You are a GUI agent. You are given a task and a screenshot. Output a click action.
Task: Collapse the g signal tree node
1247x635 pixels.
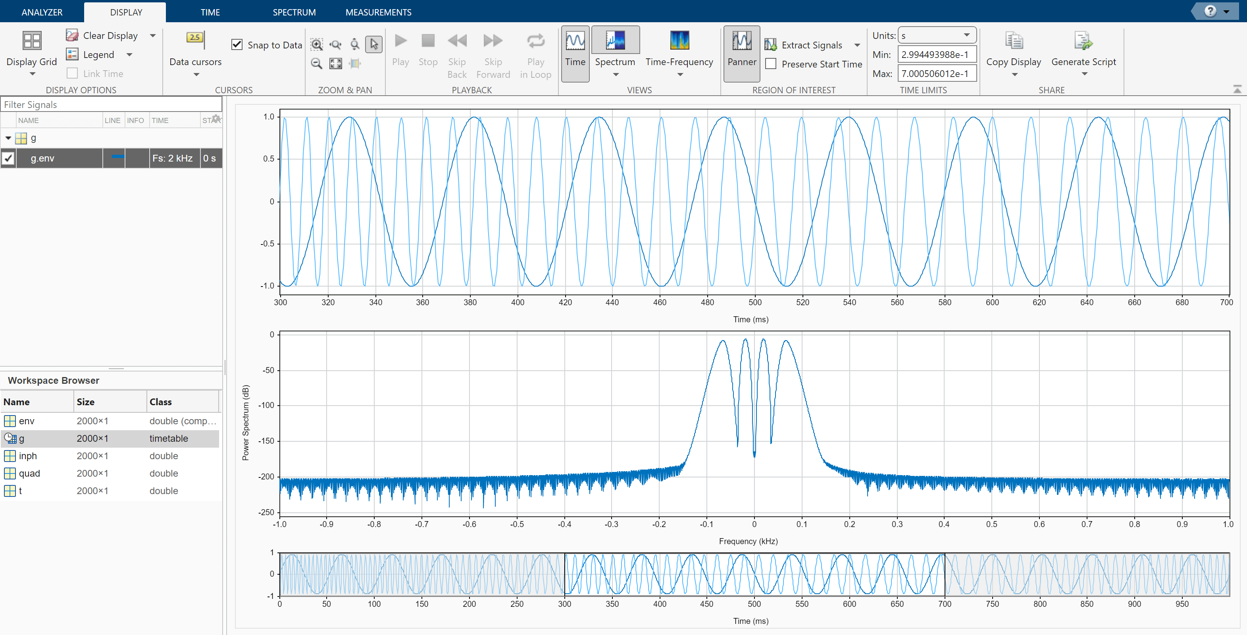point(8,139)
